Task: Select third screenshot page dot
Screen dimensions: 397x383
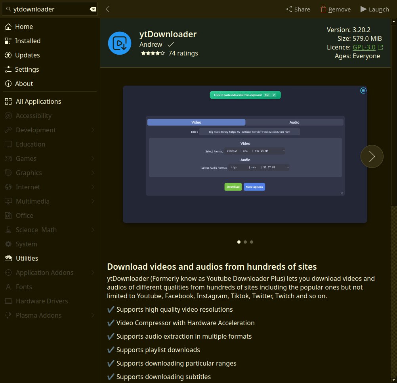Action: point(252,242)
